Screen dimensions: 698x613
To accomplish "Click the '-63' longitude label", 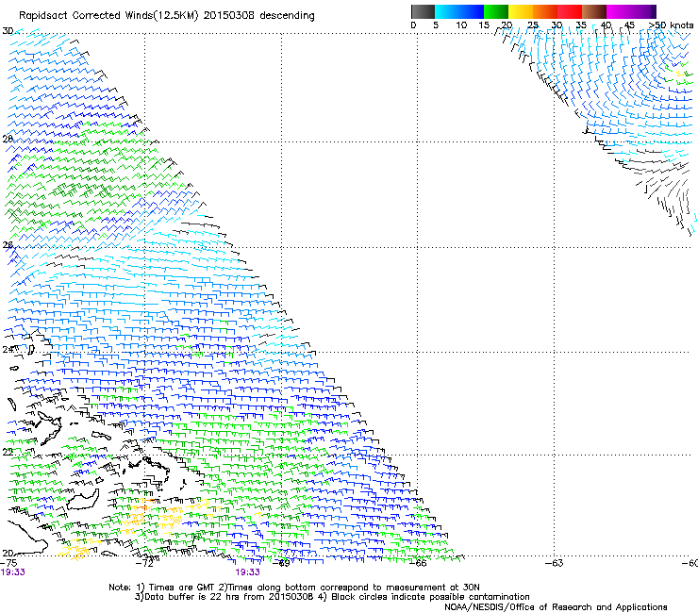I will (555, 563).
